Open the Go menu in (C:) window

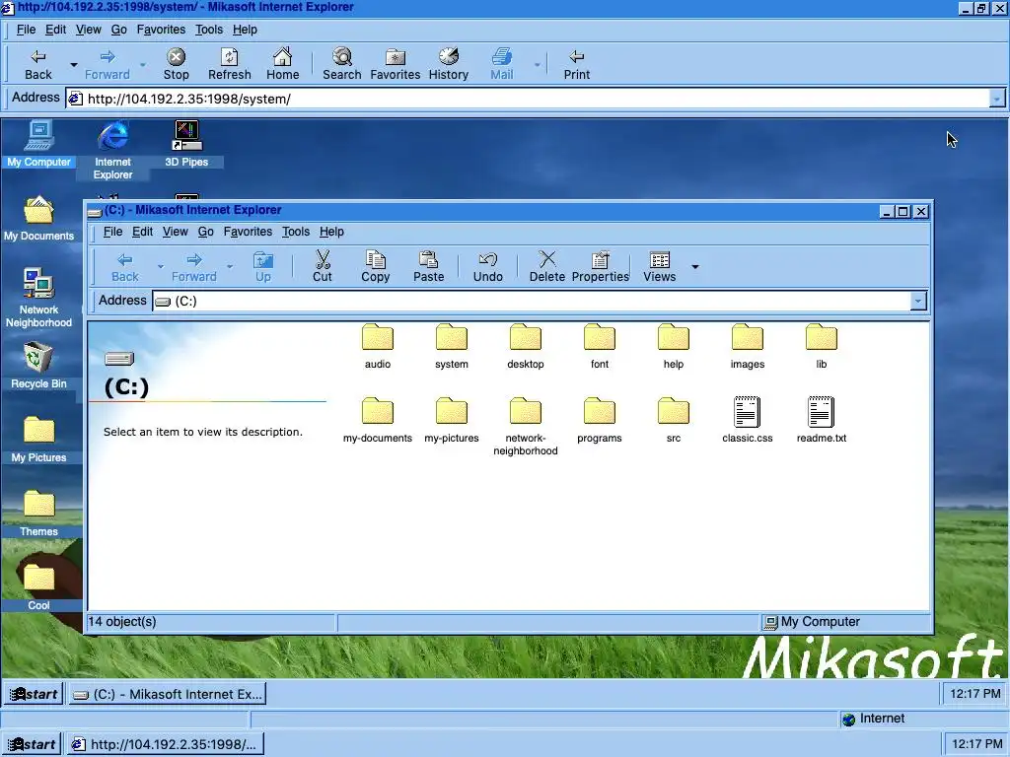pyautogui.click(x=205, y=232)
